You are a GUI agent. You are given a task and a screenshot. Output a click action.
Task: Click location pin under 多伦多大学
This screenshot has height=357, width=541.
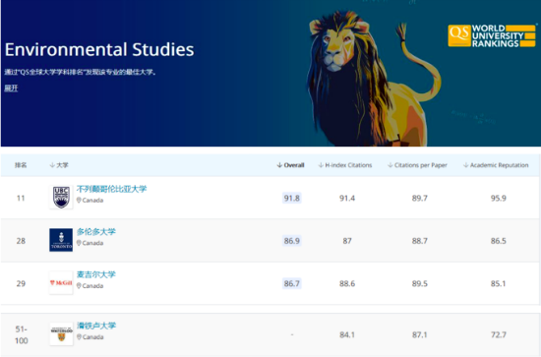(79, 243)
